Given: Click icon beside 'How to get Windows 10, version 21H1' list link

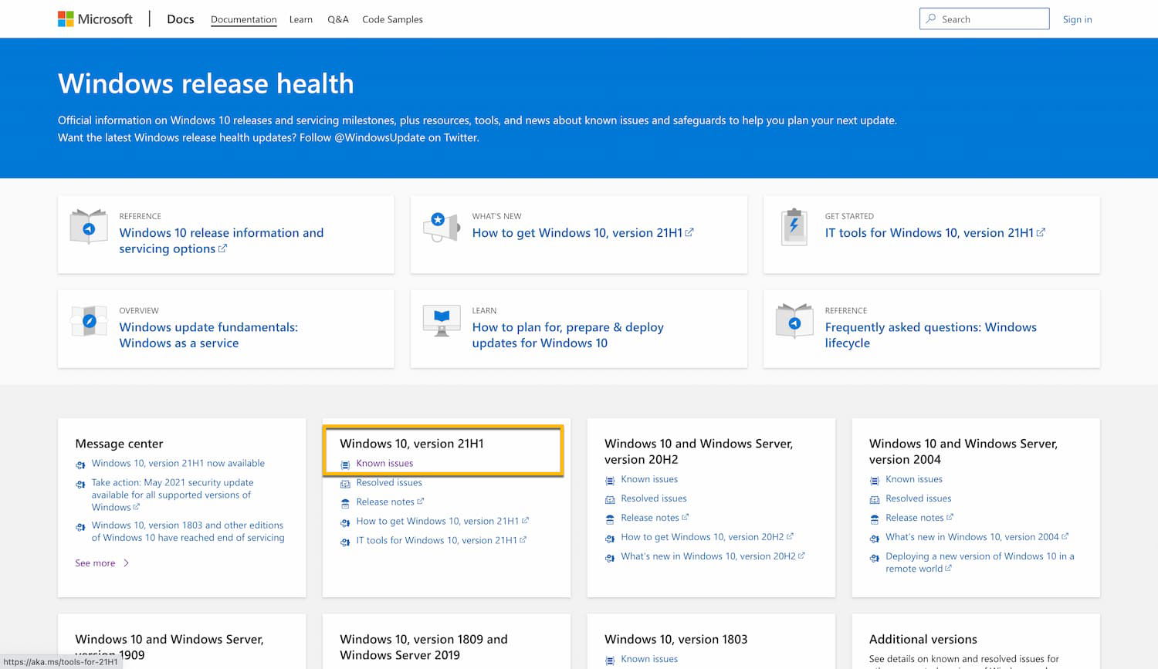Looking at the screenshot, I should [345, 522].
